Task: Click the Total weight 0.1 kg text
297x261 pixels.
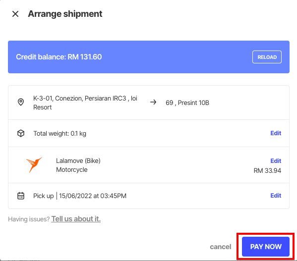Action: point(59,134)
